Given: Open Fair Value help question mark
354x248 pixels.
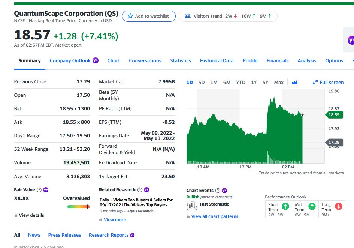Looking at the screenshot, I should (39, 190).
